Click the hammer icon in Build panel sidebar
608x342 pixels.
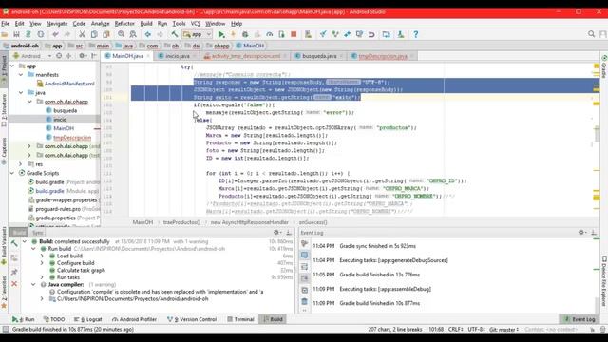[x=14, y=243]
